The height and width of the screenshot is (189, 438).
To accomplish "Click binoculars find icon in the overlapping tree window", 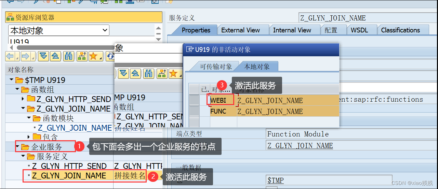I will [148, 73].
